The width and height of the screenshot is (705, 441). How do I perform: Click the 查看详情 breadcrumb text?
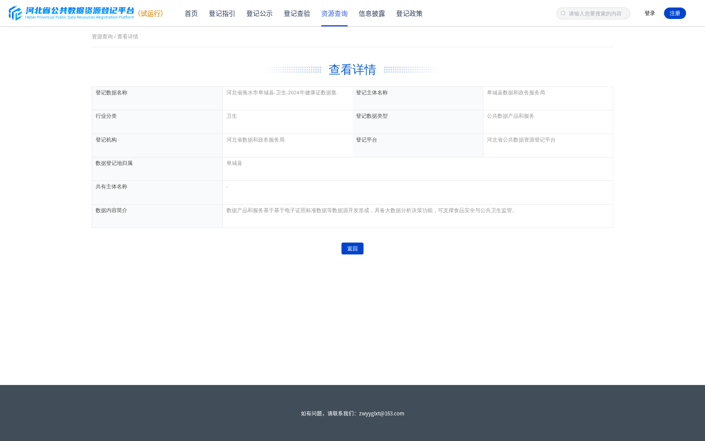(128, 37)
